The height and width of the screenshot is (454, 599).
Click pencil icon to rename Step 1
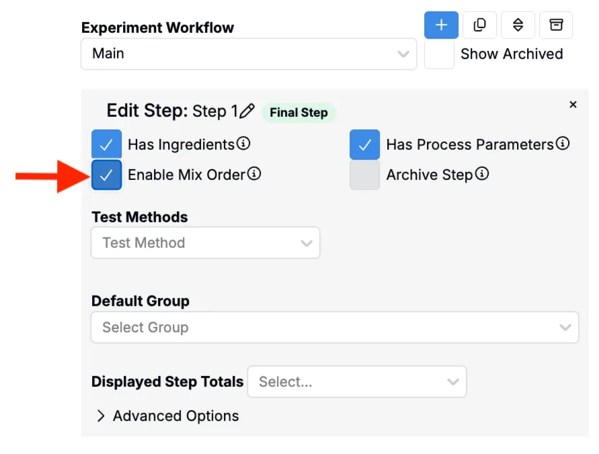[247, 111]
